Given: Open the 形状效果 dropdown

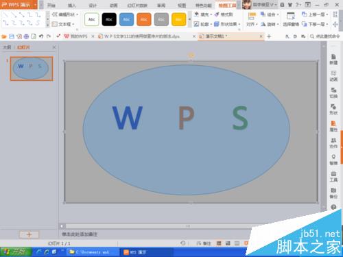Looking at the screenshot, I should pyautogui.click(x=227, y=24).
